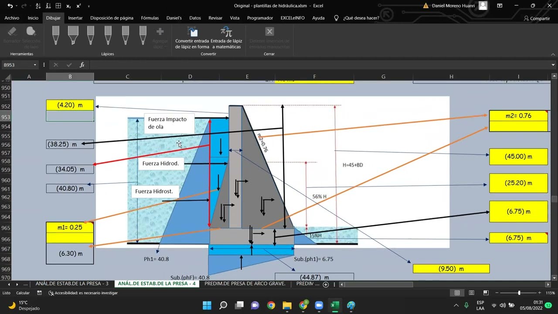The height and width of the screenshot is (314, 558).
Task: Click the borders grid icon in quick access
Action: pos(58,6)
